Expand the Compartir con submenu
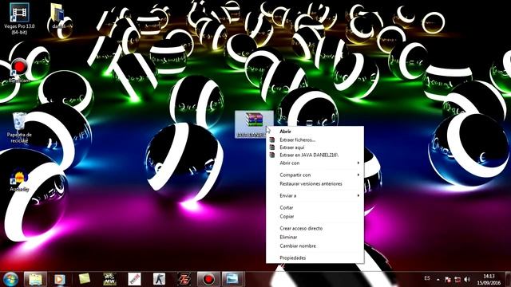Image resolution: width=511 pixels, height=287 pixels. [315, 175]
